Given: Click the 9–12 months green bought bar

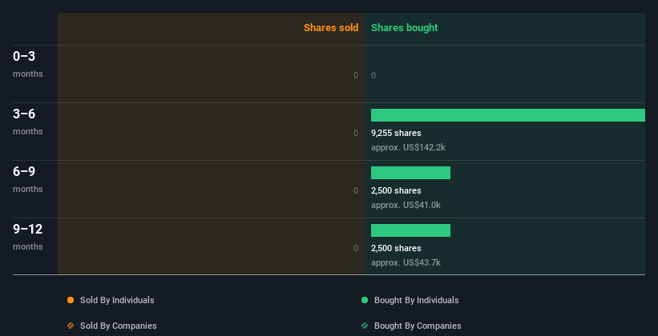Looking at the screenshot, I should (410, 230).
